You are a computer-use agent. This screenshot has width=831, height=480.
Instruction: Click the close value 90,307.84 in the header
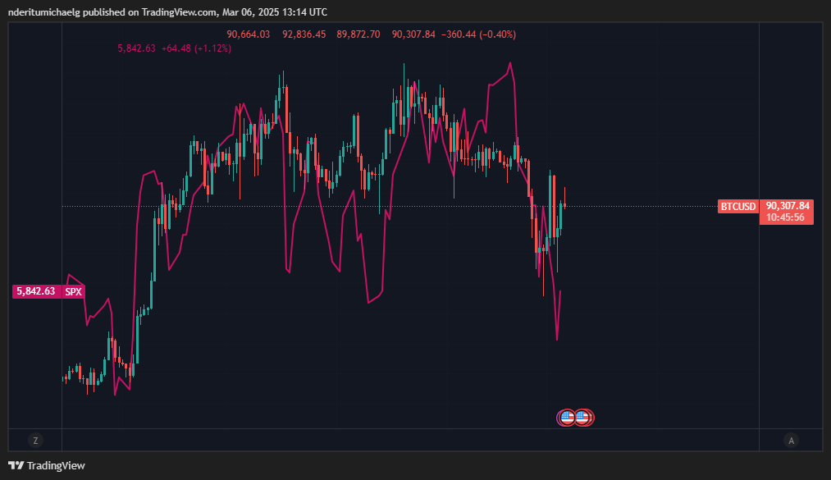coord(413,34)
